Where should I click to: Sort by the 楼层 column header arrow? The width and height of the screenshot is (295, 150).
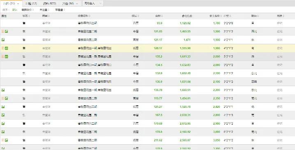pyautogui.click(x=138, y=16)
